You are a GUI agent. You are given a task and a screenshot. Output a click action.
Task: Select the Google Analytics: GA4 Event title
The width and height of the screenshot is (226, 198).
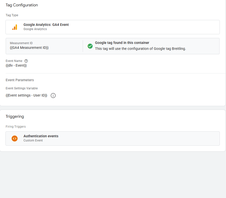[x=46, y=25]
